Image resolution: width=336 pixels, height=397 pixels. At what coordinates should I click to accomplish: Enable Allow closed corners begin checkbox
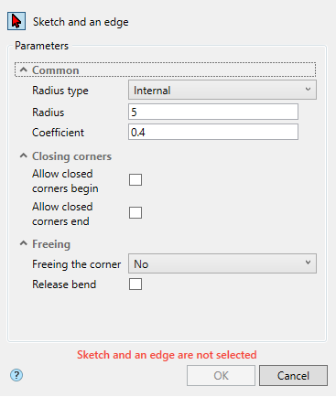(x=135, y=180)
